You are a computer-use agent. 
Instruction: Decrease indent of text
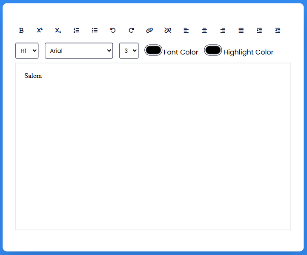[278, 30]
